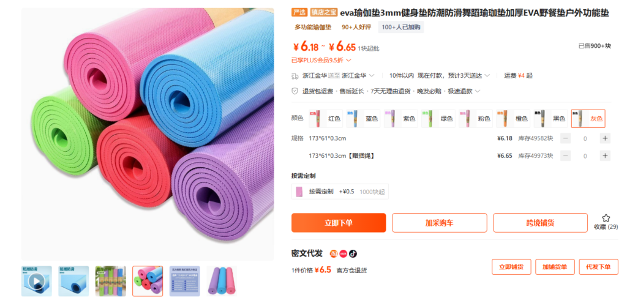Click the 多功能瑜伽垫 tag
The width and height of the screenshot is (627, 303).
pos(313,27)
